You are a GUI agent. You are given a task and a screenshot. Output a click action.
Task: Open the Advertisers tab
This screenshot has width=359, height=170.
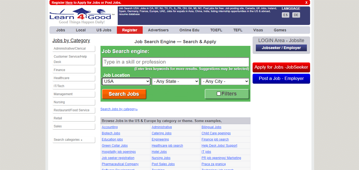tap(158, 30)
